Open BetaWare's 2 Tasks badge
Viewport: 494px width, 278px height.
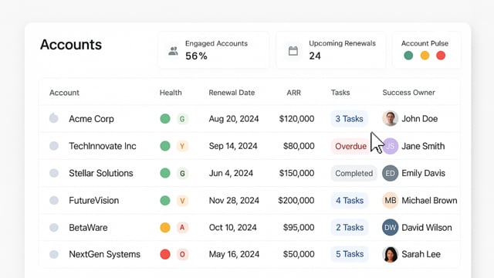coord(350,228)
